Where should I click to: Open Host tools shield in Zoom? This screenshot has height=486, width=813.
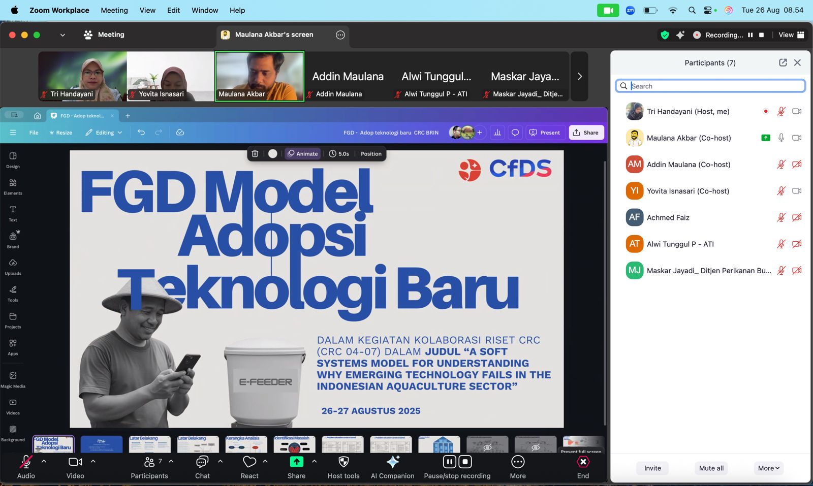click(x=343, y=467)
